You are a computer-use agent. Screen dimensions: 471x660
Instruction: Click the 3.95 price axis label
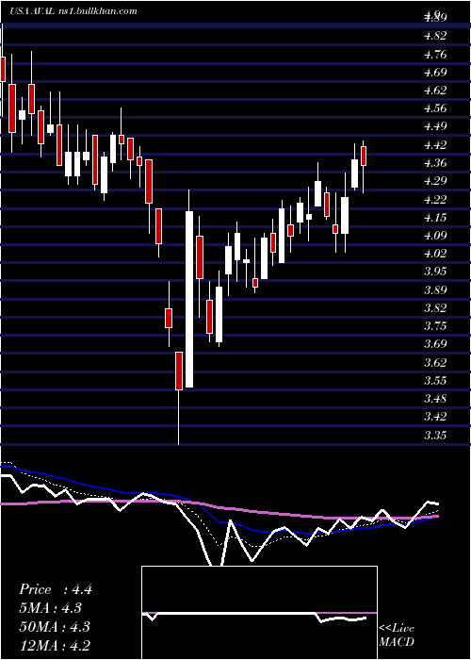coord(435,272)
